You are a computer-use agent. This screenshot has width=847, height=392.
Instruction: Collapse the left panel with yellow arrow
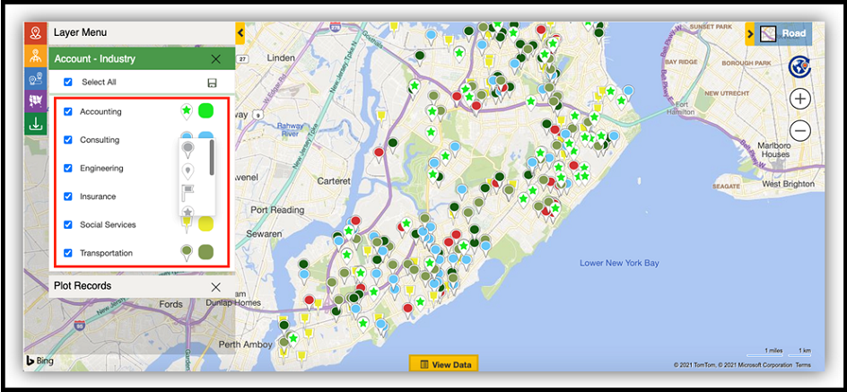(x=240, y=33)
